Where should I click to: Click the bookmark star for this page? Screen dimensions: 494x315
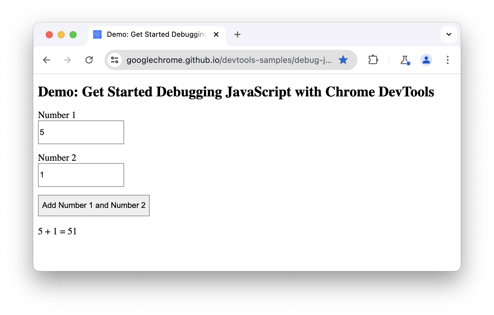[x=343, y=60]
